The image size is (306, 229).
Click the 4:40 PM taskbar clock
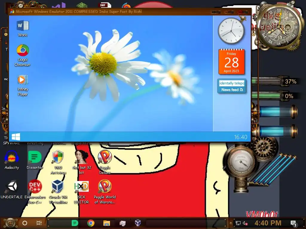268,223
